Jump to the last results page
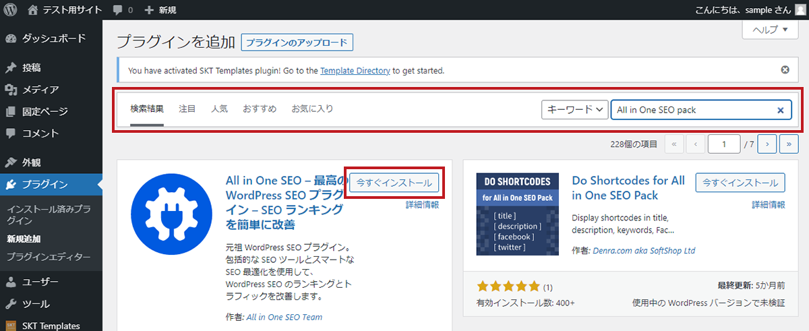 click(x=789, y=162)
